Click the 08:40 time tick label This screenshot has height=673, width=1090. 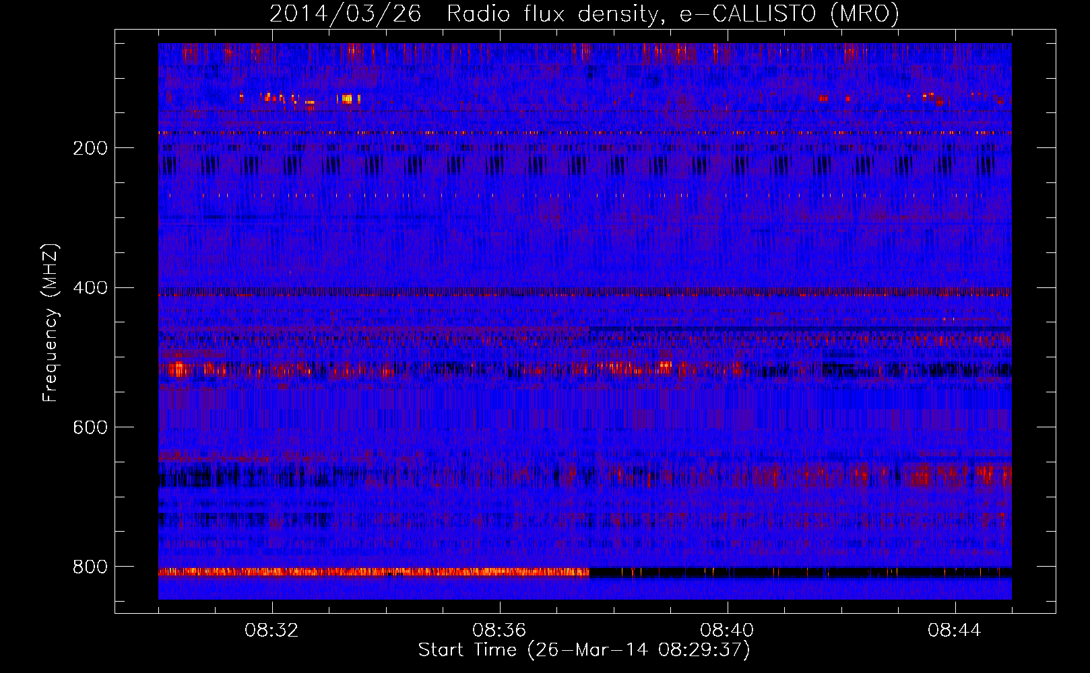728,631
